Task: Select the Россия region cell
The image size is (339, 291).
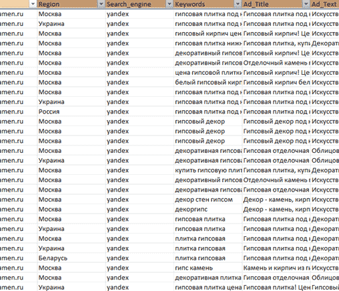Action: 71,111
